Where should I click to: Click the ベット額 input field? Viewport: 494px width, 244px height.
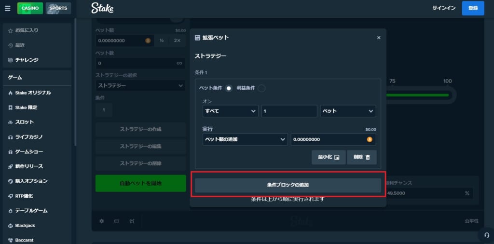click(x=125, y=41)
